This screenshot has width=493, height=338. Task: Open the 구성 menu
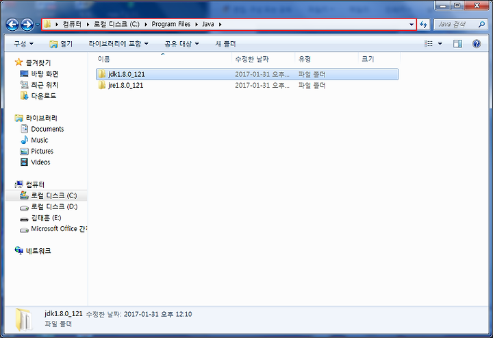click(23, 44)
